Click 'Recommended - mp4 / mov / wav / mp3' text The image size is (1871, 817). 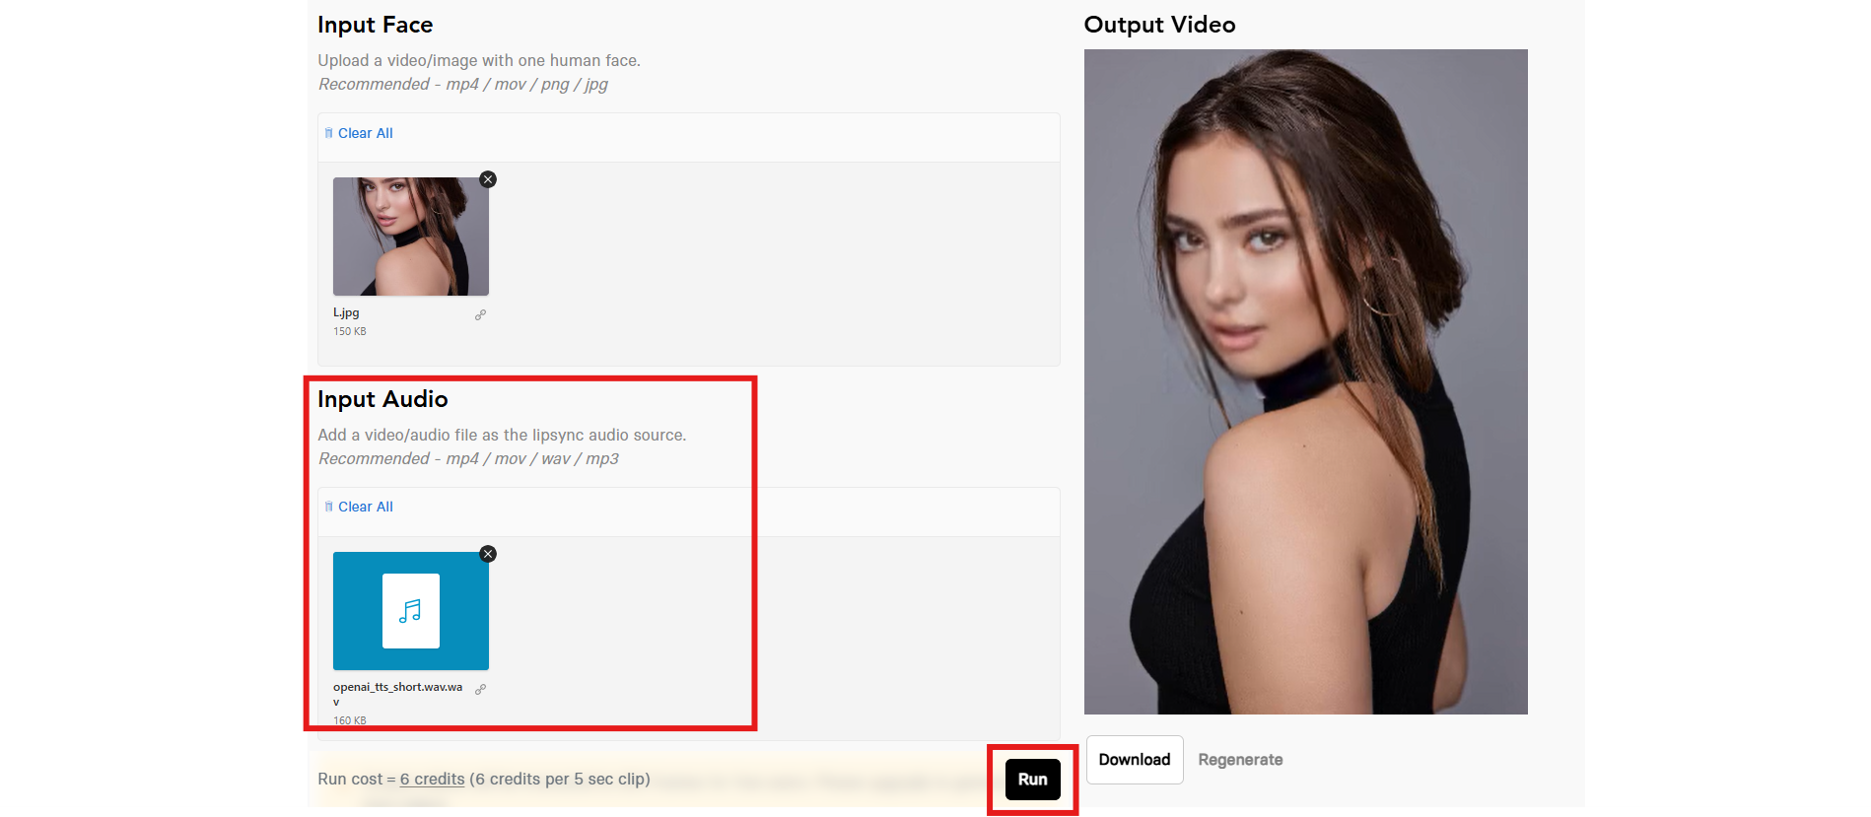[x=468, y=459]
